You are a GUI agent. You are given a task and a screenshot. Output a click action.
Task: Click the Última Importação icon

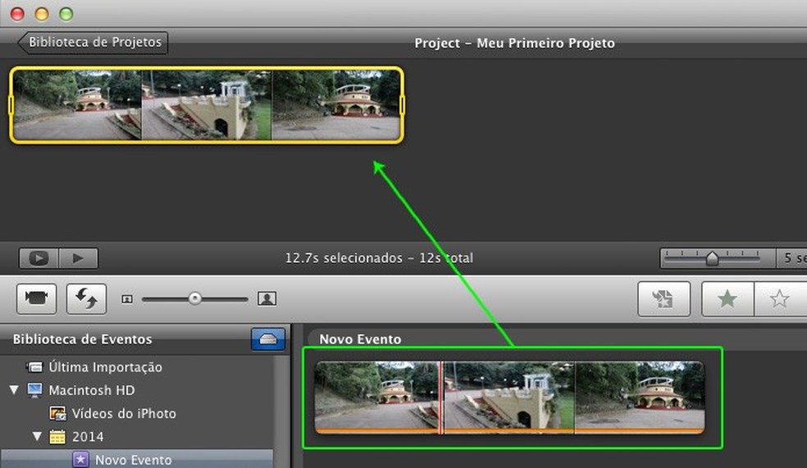[x=34, y=367]
